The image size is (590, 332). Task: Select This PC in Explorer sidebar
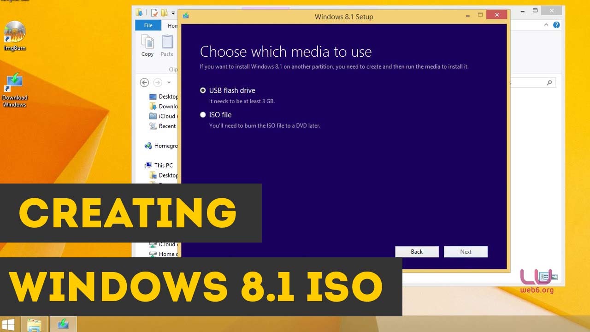pos(159,165)
